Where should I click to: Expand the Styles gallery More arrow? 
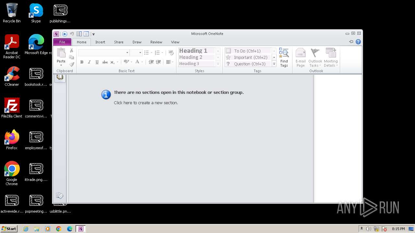tap(218, 64)
